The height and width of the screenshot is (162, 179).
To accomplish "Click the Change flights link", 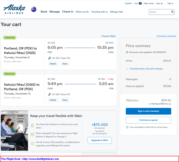I will pyautogui.click(x=108, y=36).
